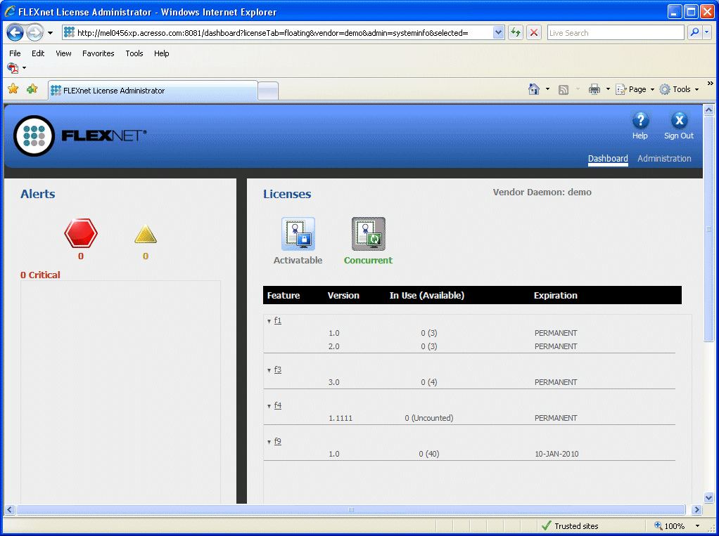Collapse the f3 feature row
This screenshot has height=536, width=719.
coord(269,370)
